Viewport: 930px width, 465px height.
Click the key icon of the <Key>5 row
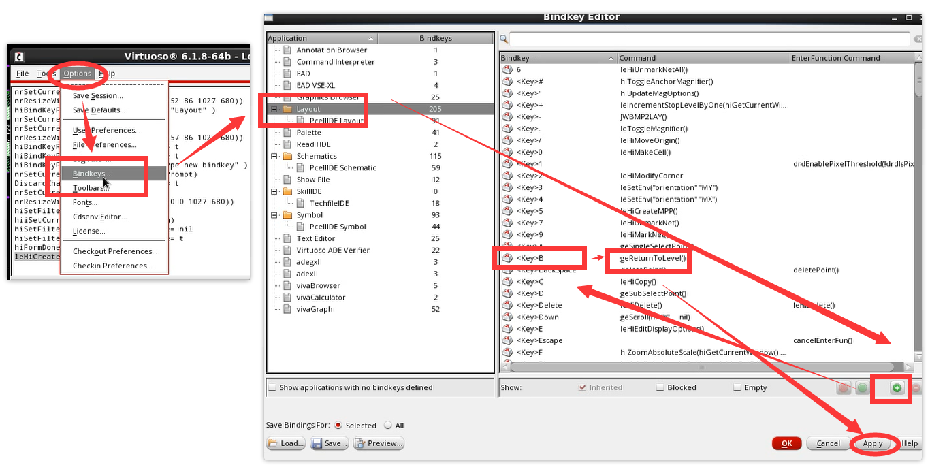click(507, 211)
